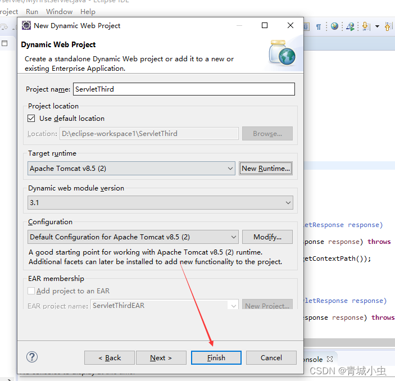This screenshot has width=395, height=381.
Task: Open the EAR project name ServletThirdEAR combo box
Action: point(165,305)
